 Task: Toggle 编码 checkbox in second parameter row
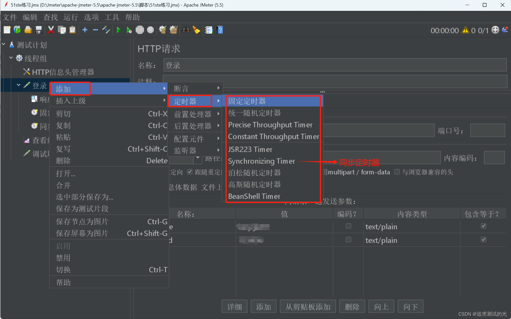point(348,240)
